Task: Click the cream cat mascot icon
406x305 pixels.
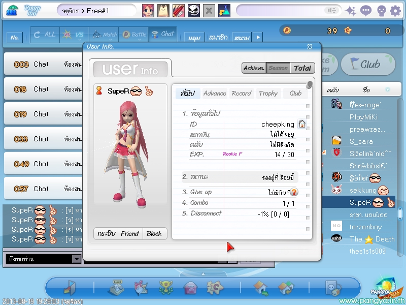Action: (163, 11)
